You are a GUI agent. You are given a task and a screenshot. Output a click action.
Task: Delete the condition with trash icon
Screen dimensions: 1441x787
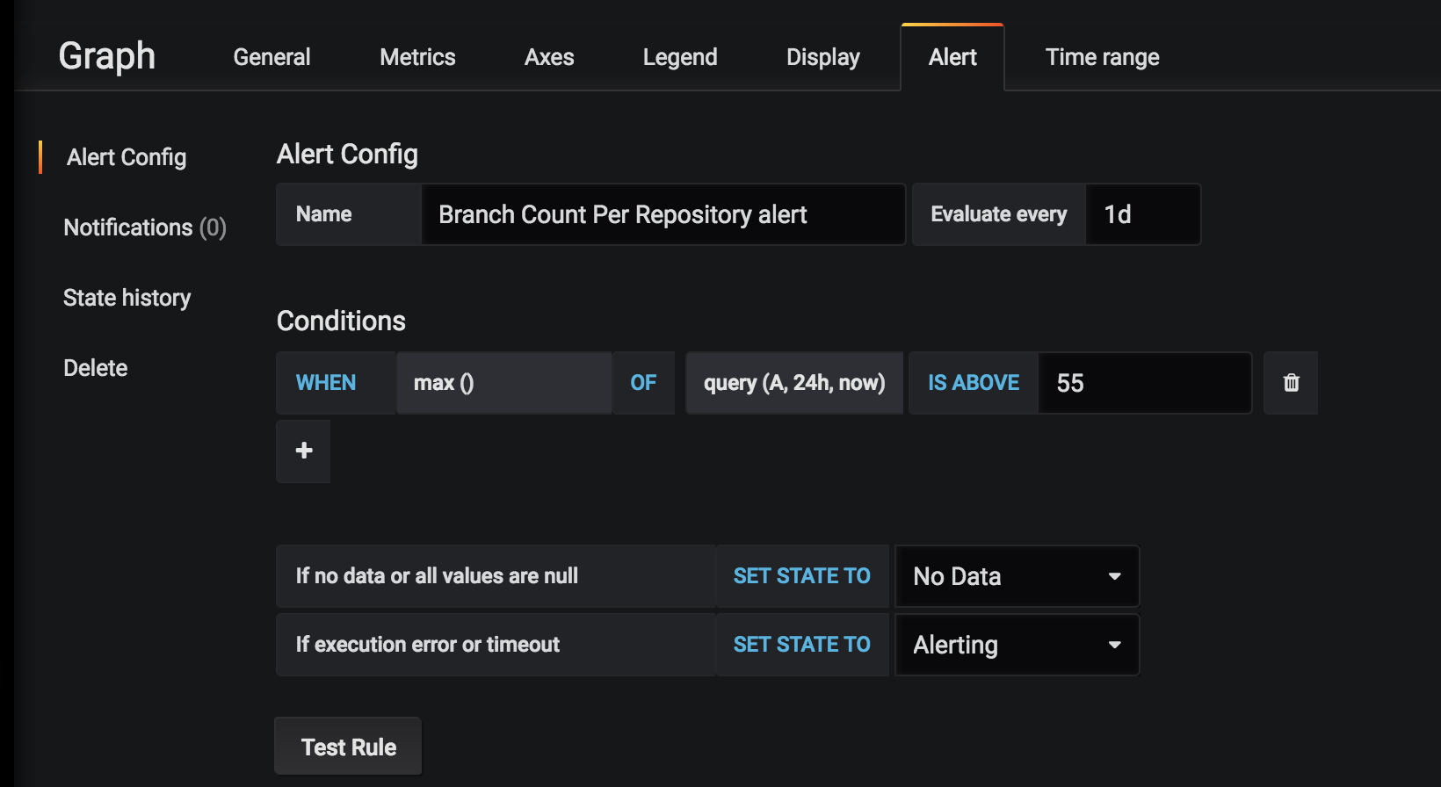[x=1291, y=383]
